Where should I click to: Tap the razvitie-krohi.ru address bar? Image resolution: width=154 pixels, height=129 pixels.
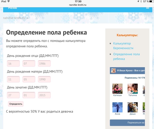(x=78, y=5)
